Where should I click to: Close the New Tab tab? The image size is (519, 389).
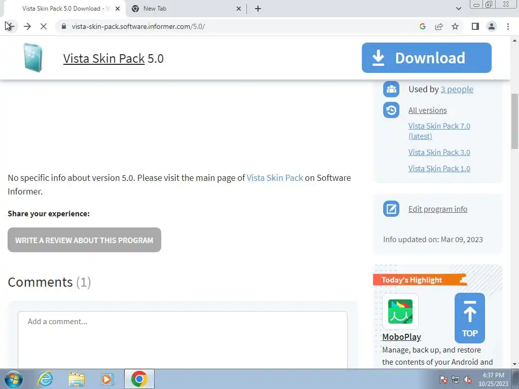point(239,9)
